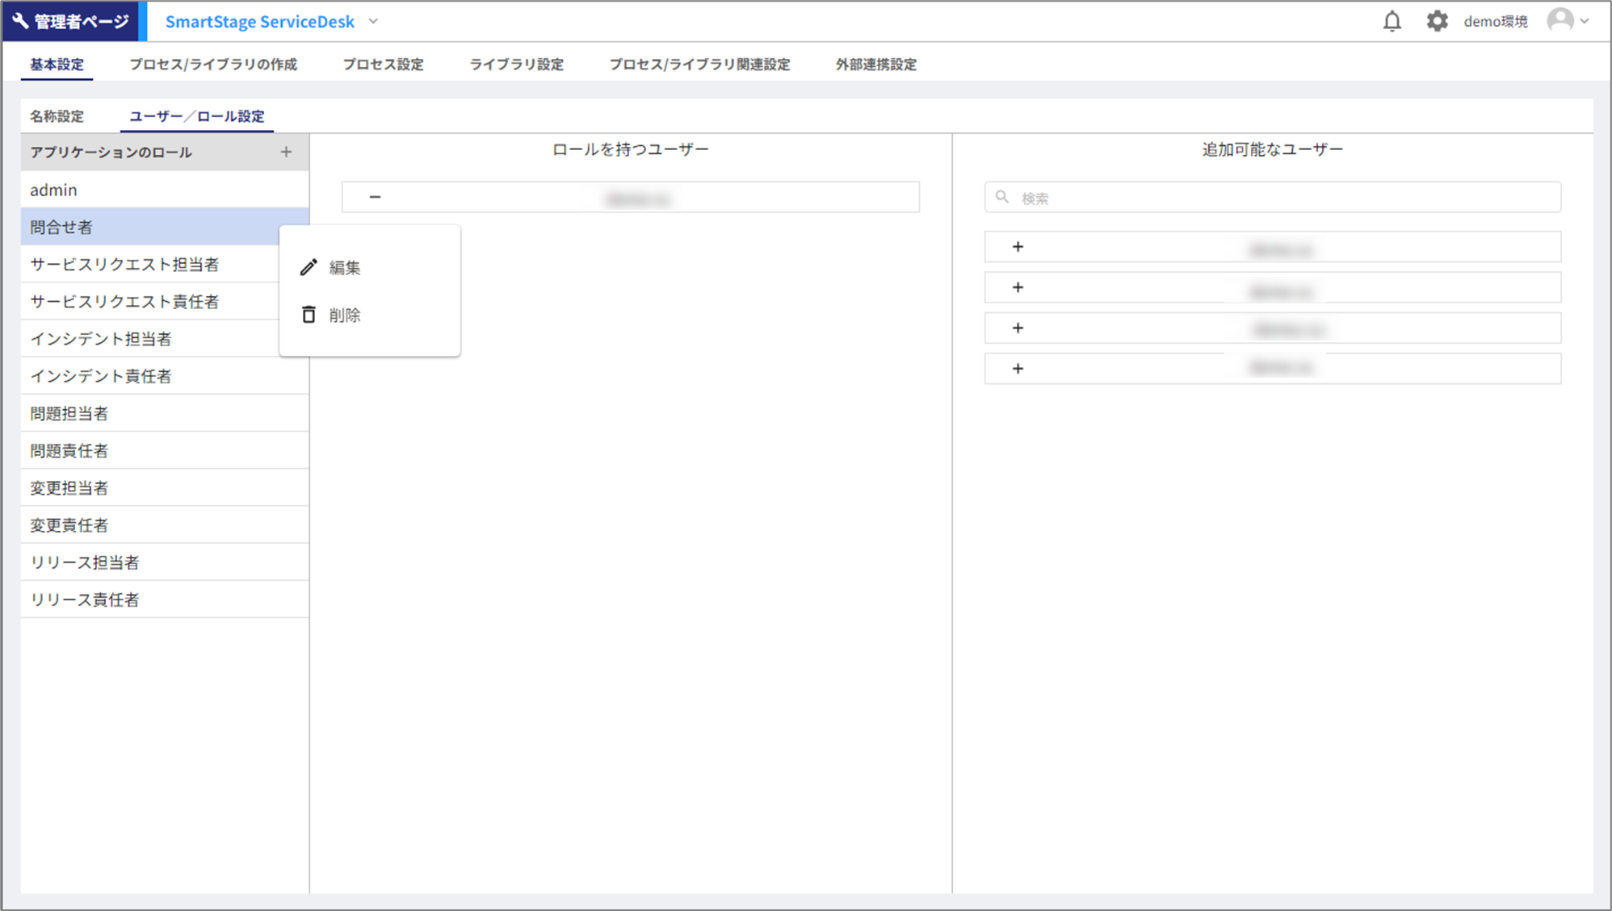Click the pencil icon for 編集
The height and width of the screenshot is (911, 1612).
pos(309,267)
